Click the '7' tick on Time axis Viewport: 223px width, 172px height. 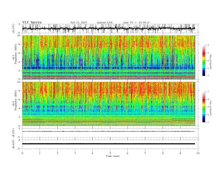145,153
